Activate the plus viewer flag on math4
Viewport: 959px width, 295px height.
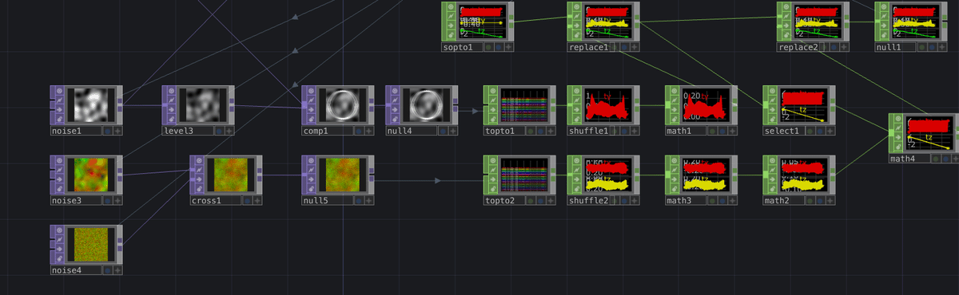pos(954,159)
